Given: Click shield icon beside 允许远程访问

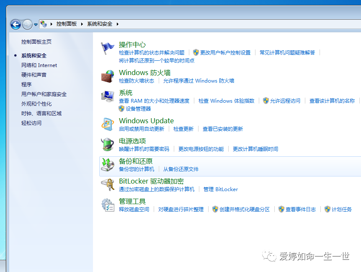Looking at the screenshot, I should click(266, 101).
